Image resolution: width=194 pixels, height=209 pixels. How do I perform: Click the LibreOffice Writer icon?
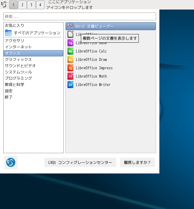click(x=70, y=84)
